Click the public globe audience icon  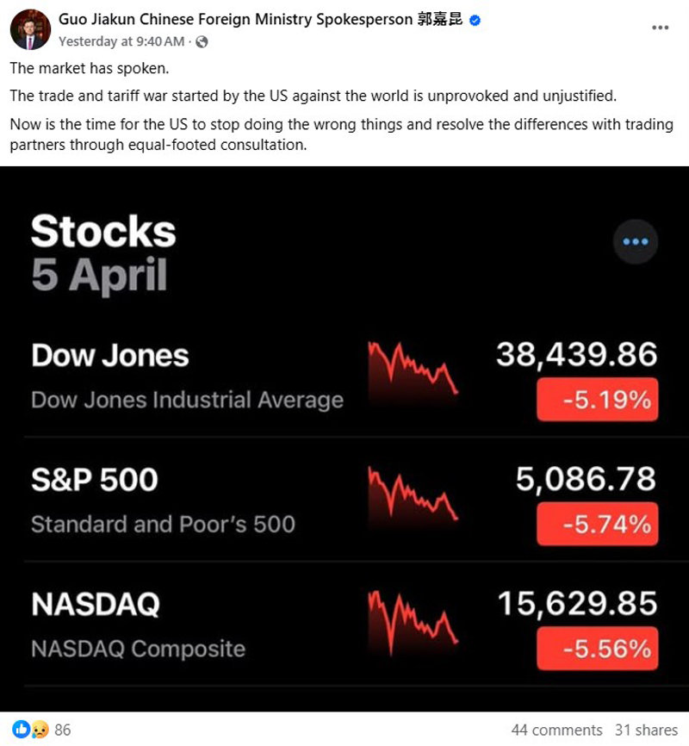point(202,41)
